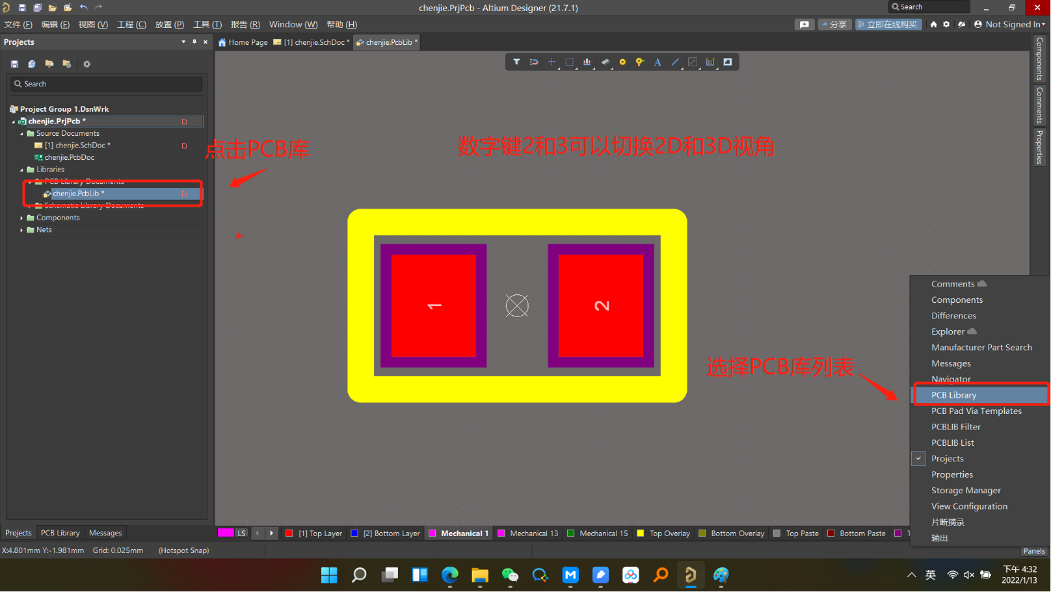Choose the place string text tool

click(x=658, y=62)
